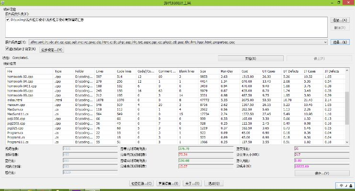The image size is (355, 191).
Task: Click cost value 2675.00 in table
Action: pyautogui.click(x=248, y=100)
